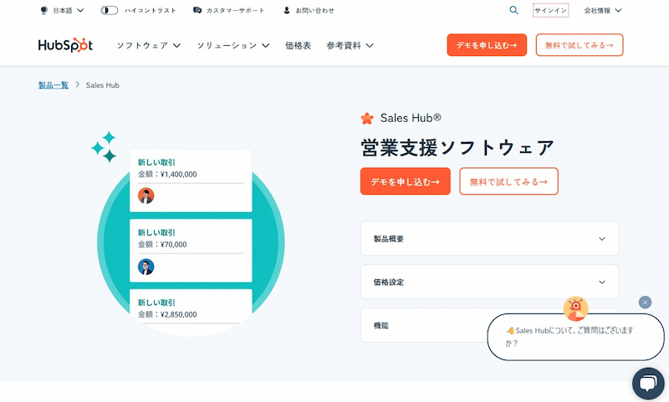Expand the 製品概要 accordion
This screenshot has height=402, width=669.
pos(489,238)
